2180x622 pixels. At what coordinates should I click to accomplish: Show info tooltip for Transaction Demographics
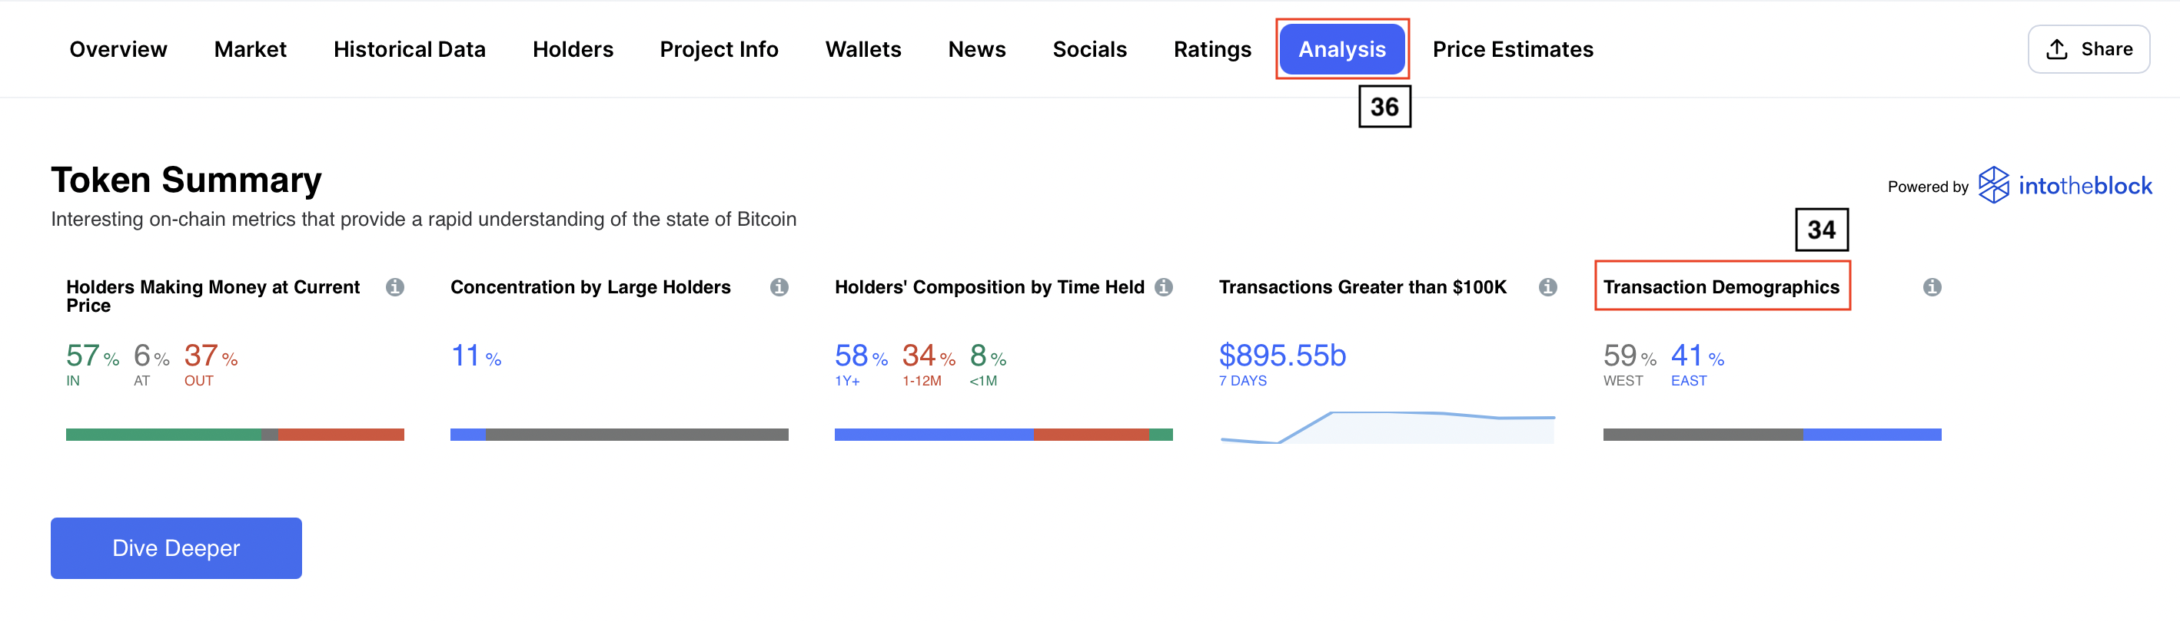1932,287
